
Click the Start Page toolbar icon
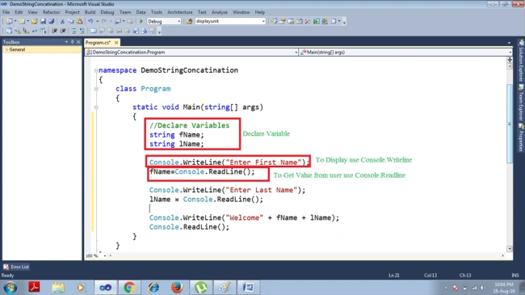(317, 21)
